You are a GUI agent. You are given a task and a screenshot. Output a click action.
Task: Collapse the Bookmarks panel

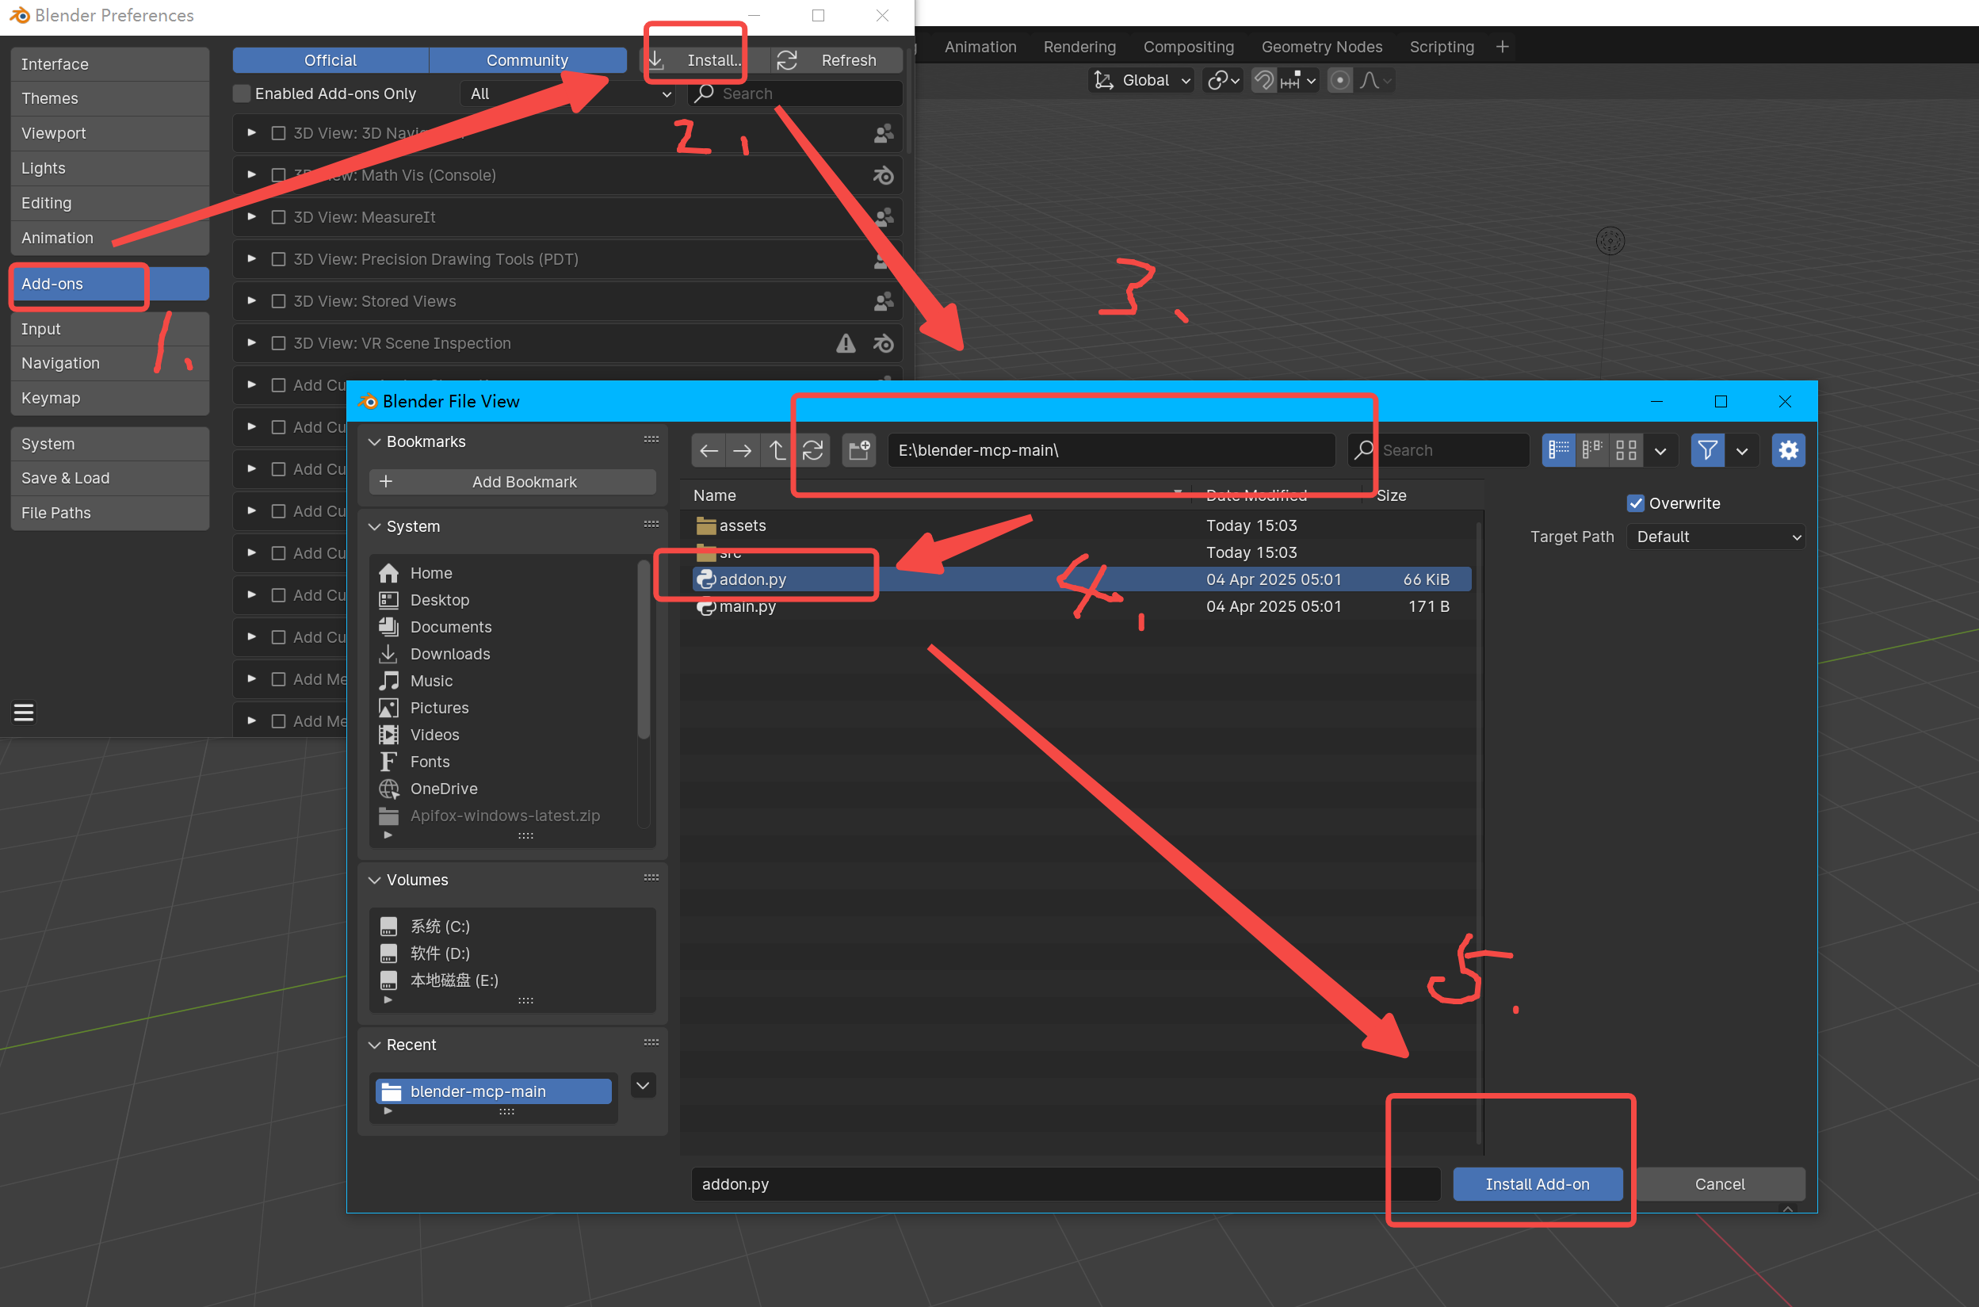[x=375, y=441]
